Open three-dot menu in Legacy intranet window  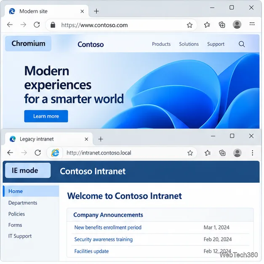252,153
